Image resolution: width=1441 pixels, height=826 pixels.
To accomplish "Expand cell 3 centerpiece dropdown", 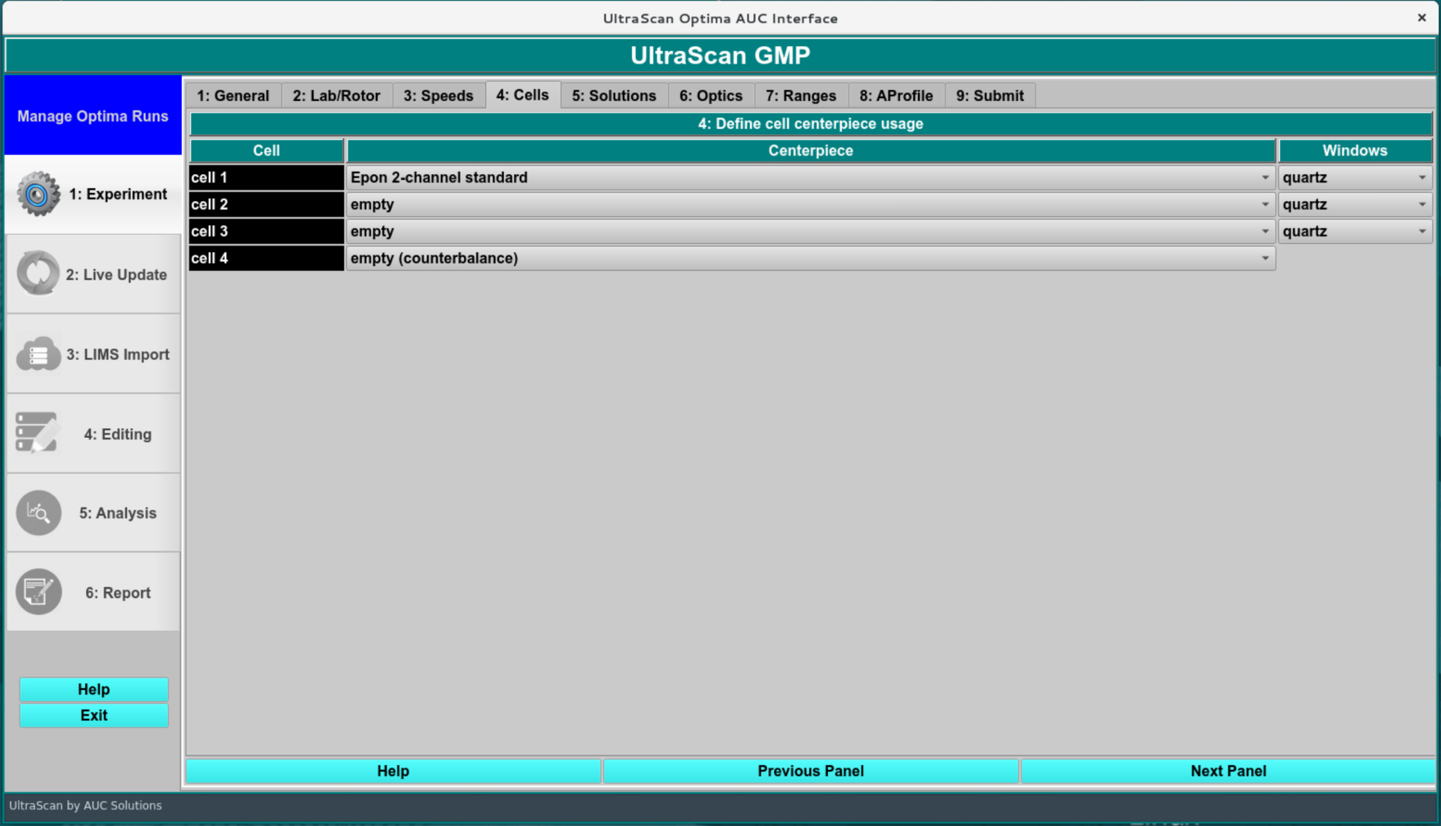I will point(810,232).
